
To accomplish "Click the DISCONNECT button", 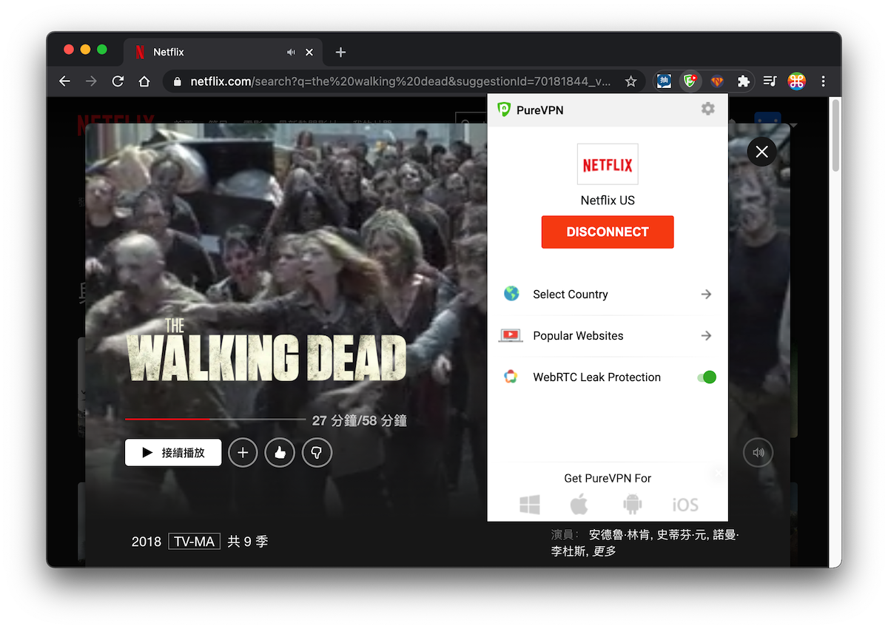I will 608,232.
